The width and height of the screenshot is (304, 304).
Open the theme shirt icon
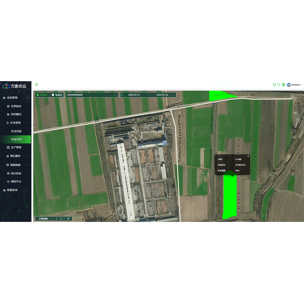coord(279,85)
